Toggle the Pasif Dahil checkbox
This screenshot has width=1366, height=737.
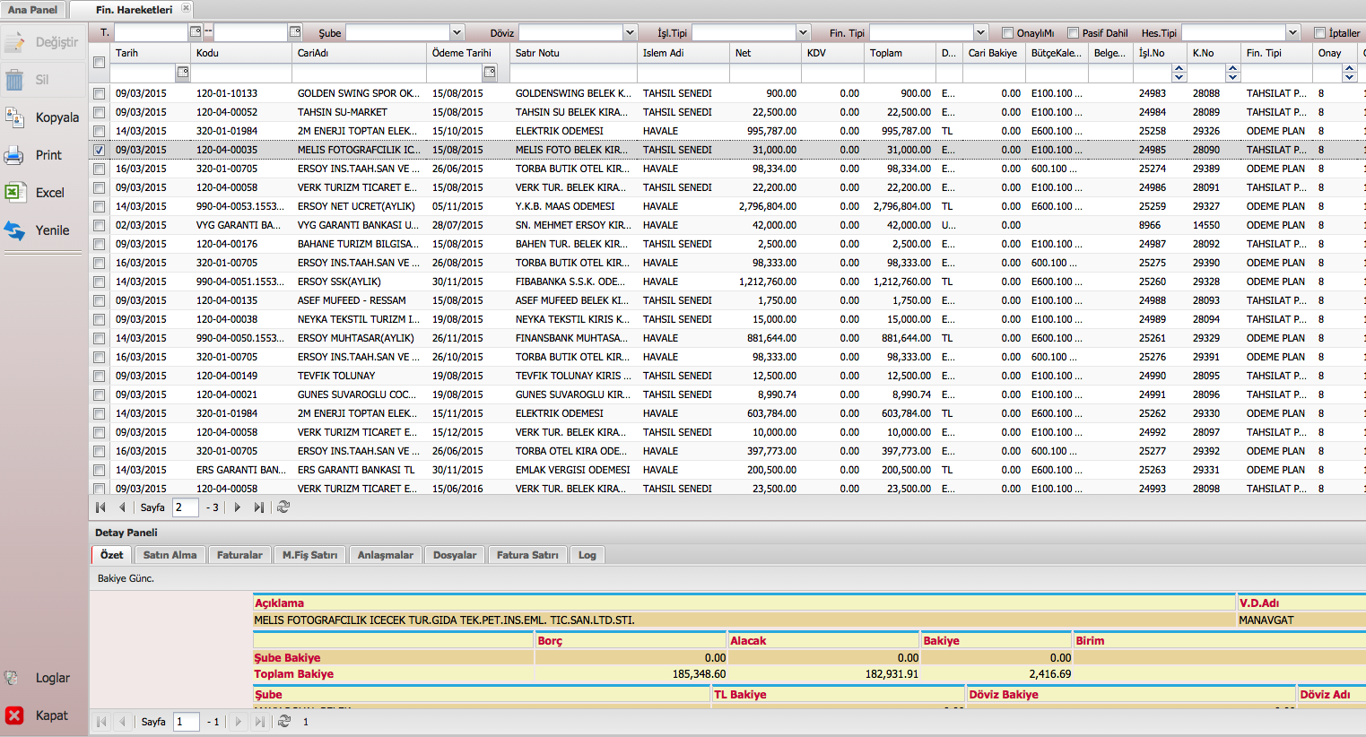coord(1073,33)
